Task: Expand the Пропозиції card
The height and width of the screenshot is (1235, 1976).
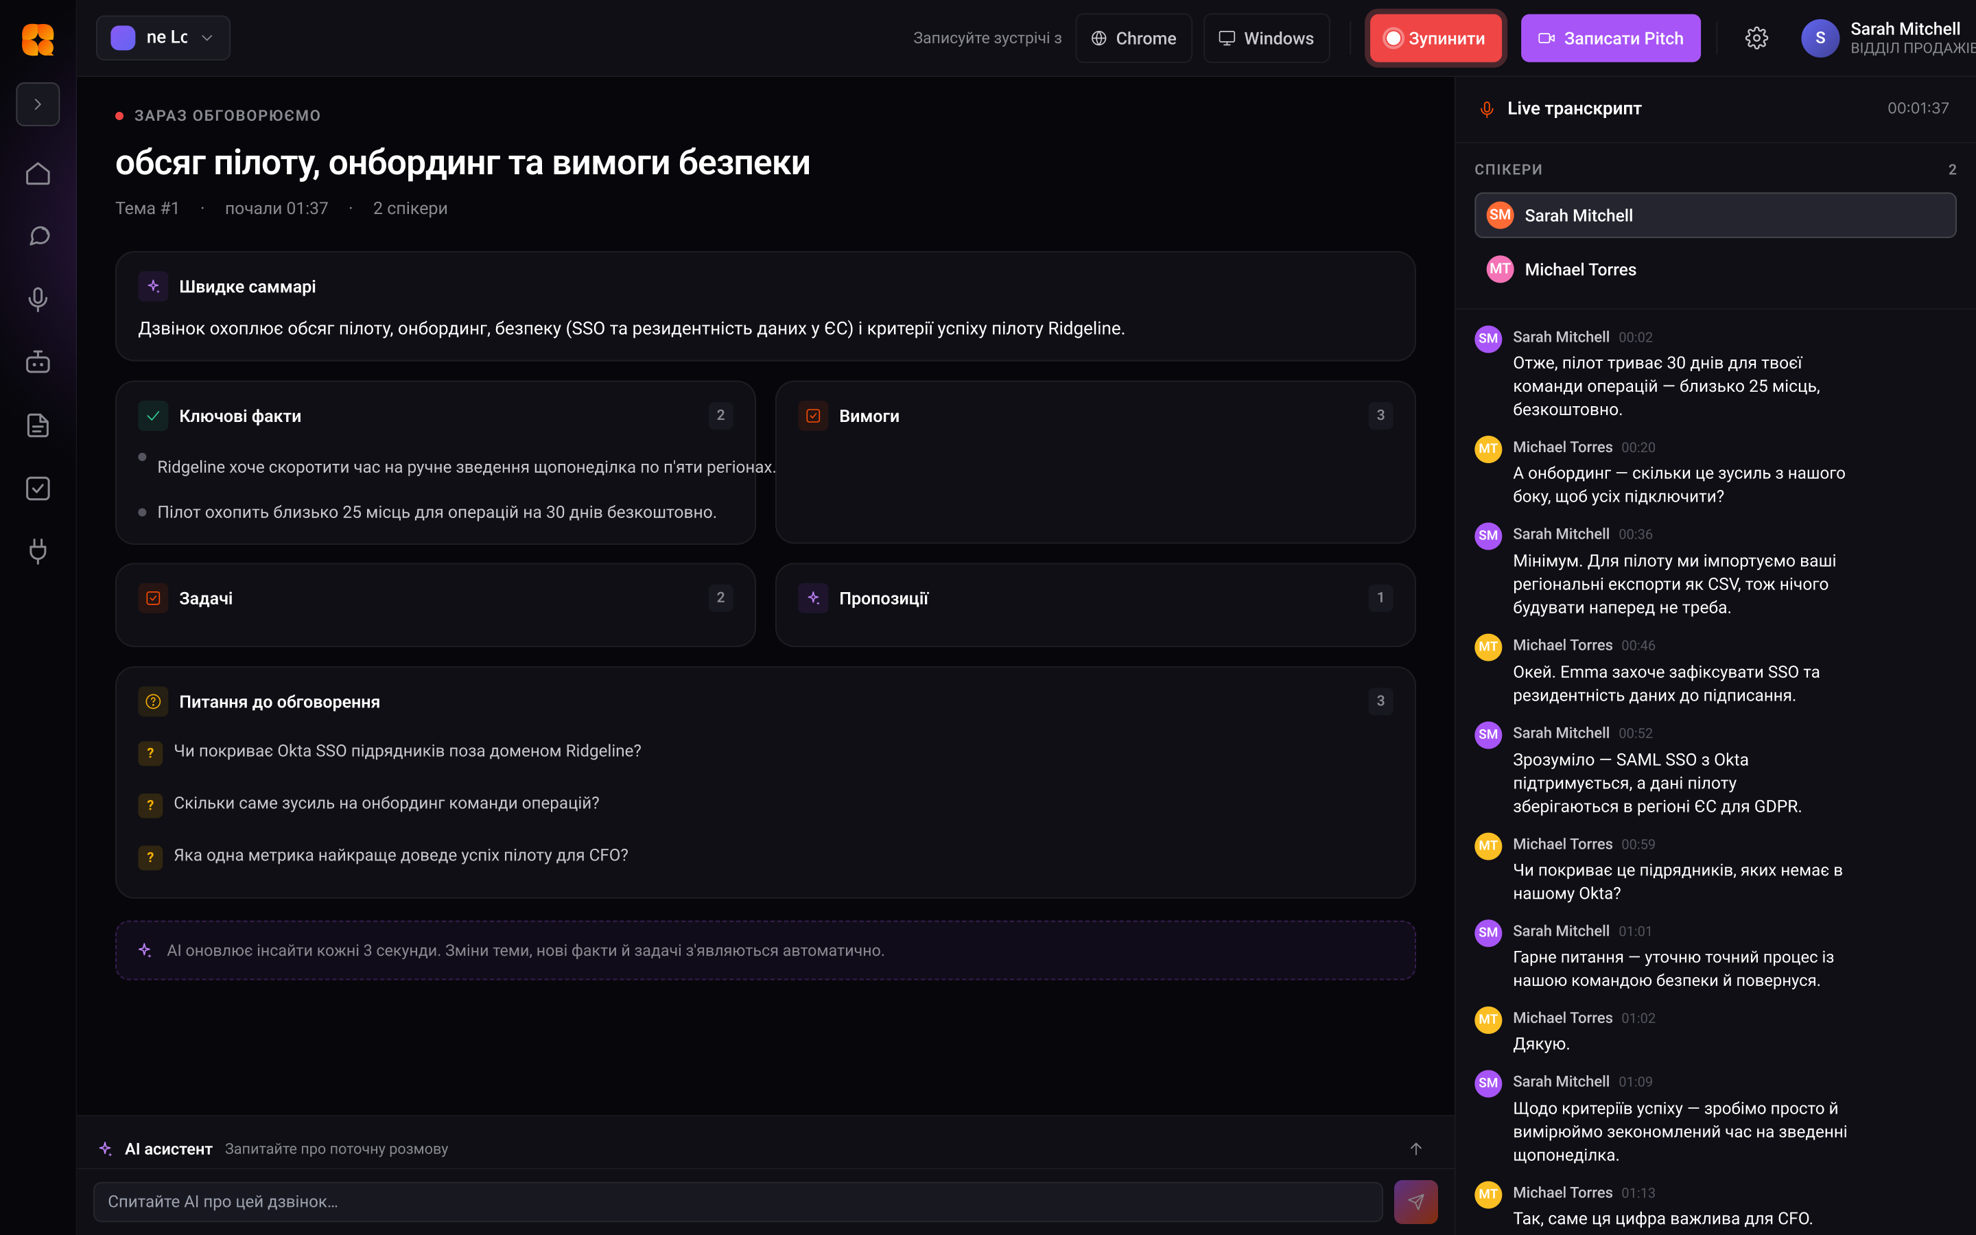Action: point(1095,605)
